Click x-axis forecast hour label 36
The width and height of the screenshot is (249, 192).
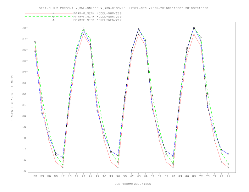118,176
